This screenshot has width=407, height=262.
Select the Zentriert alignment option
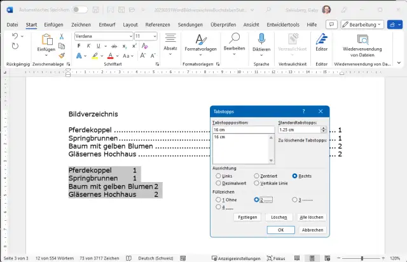click(256, 175)
